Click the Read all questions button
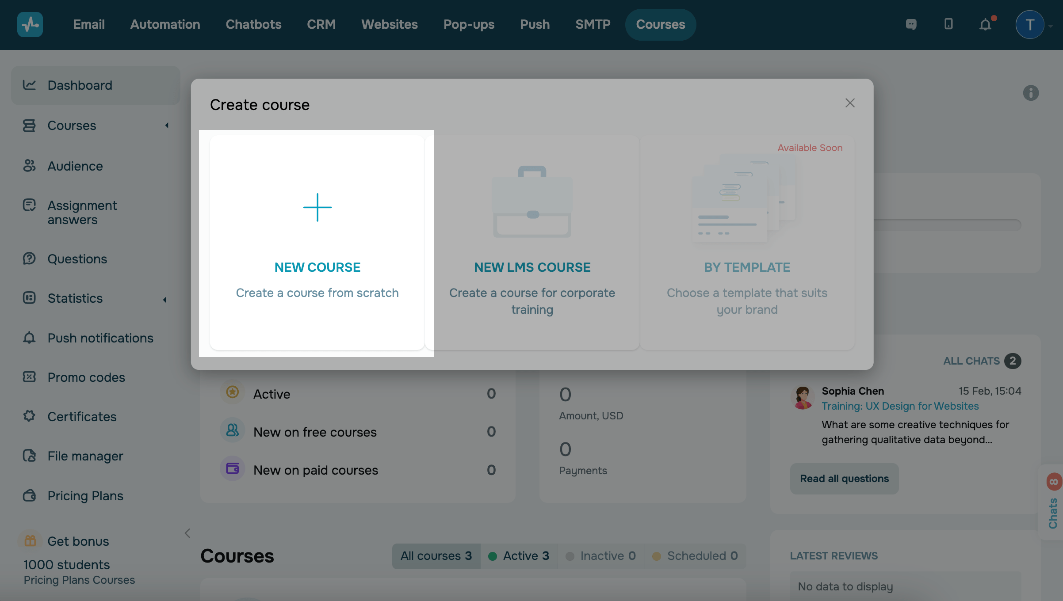 (844, 479)
